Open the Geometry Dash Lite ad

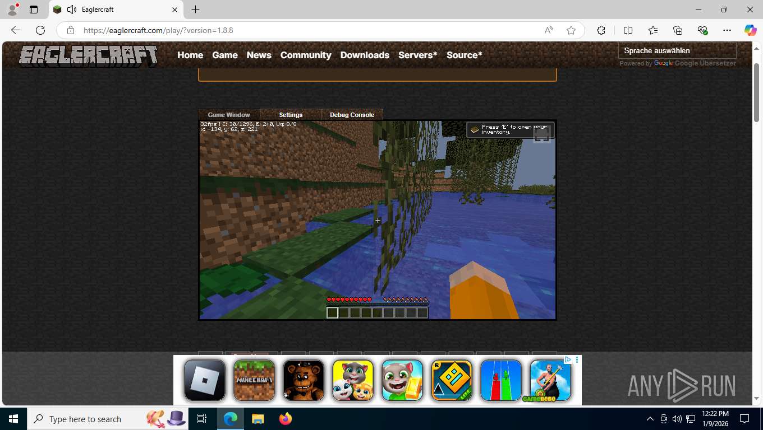pyautogui.click(x=452, y=380)
